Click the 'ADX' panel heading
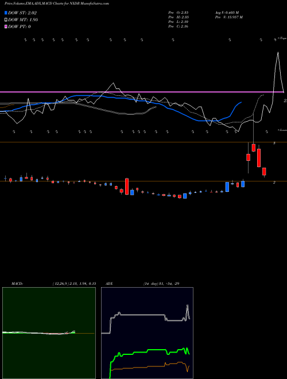287x379 pixels. 109,284
